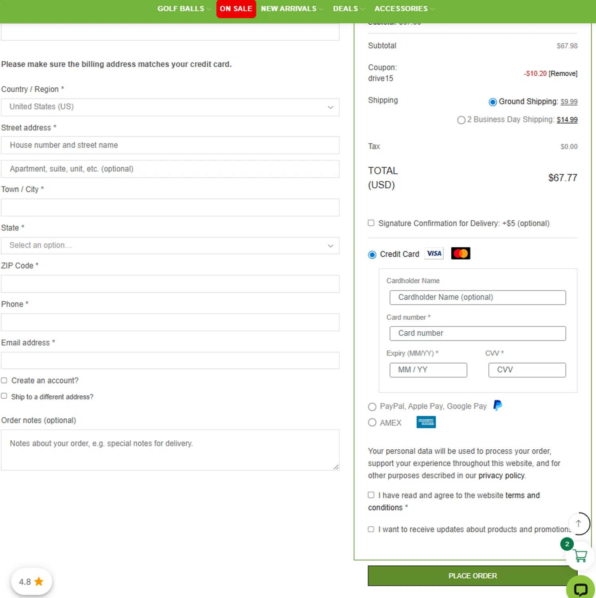
Task: Tick the receive updates and promotions checkbox
Action: tap(371, 529)
